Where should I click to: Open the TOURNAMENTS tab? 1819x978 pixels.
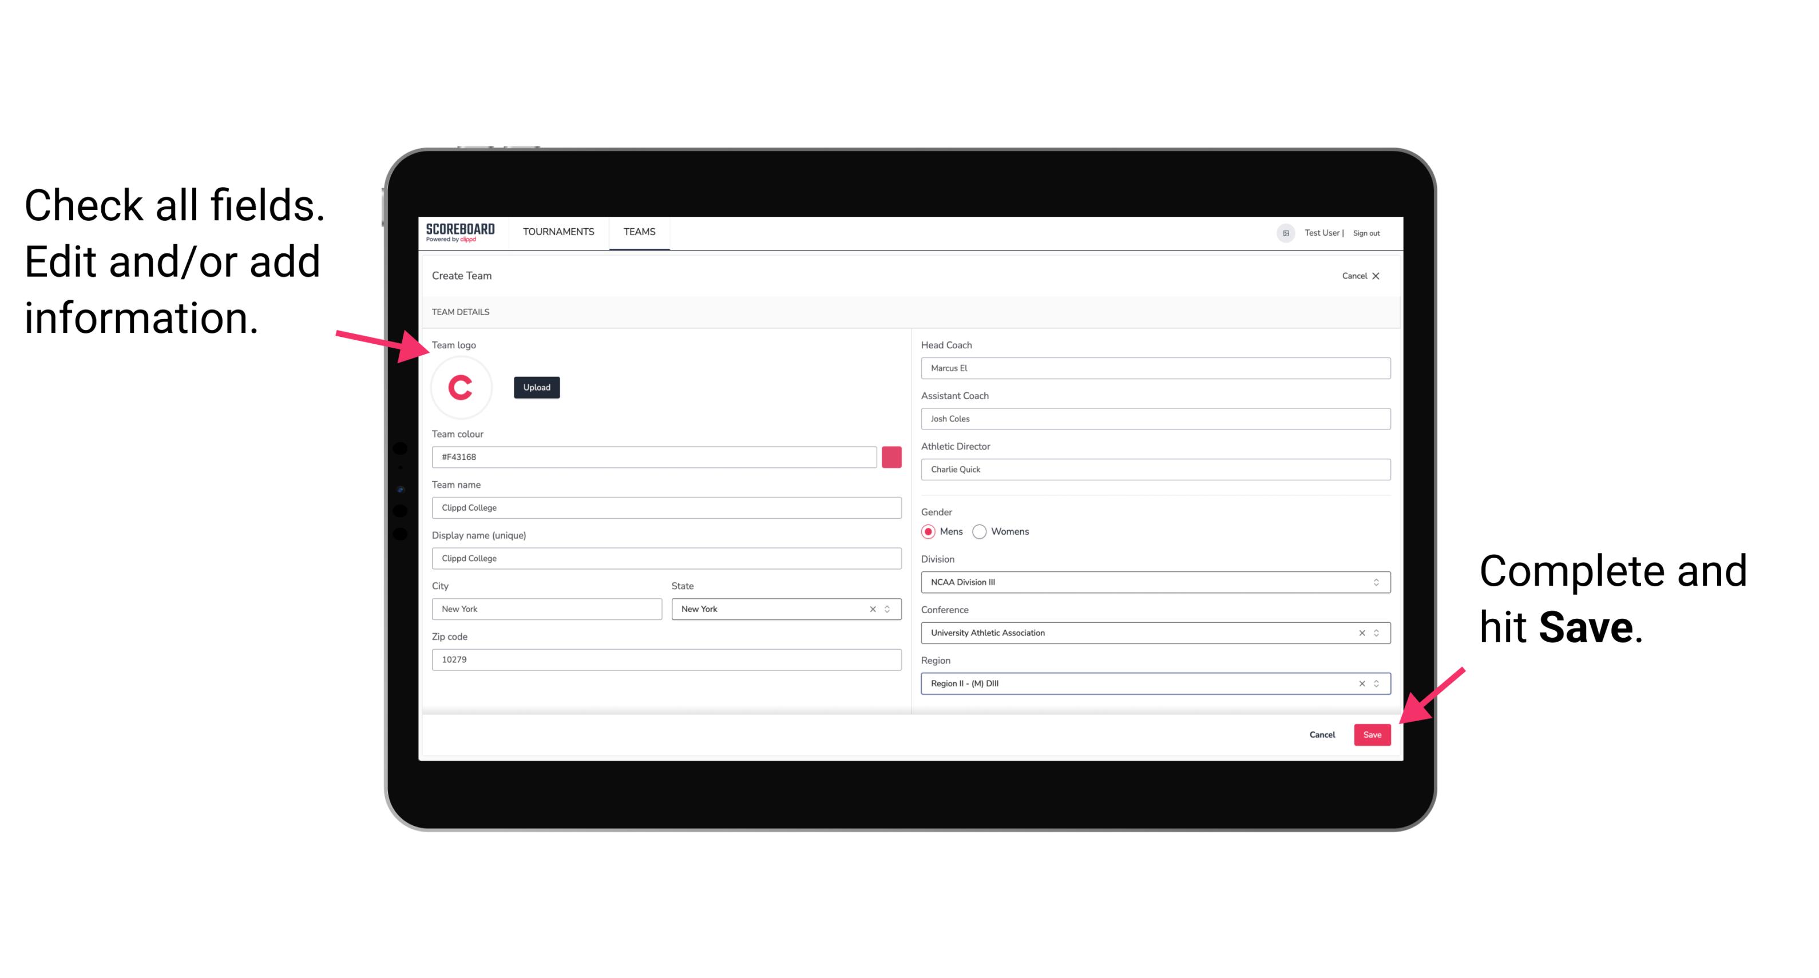click(x=559, y=232)
